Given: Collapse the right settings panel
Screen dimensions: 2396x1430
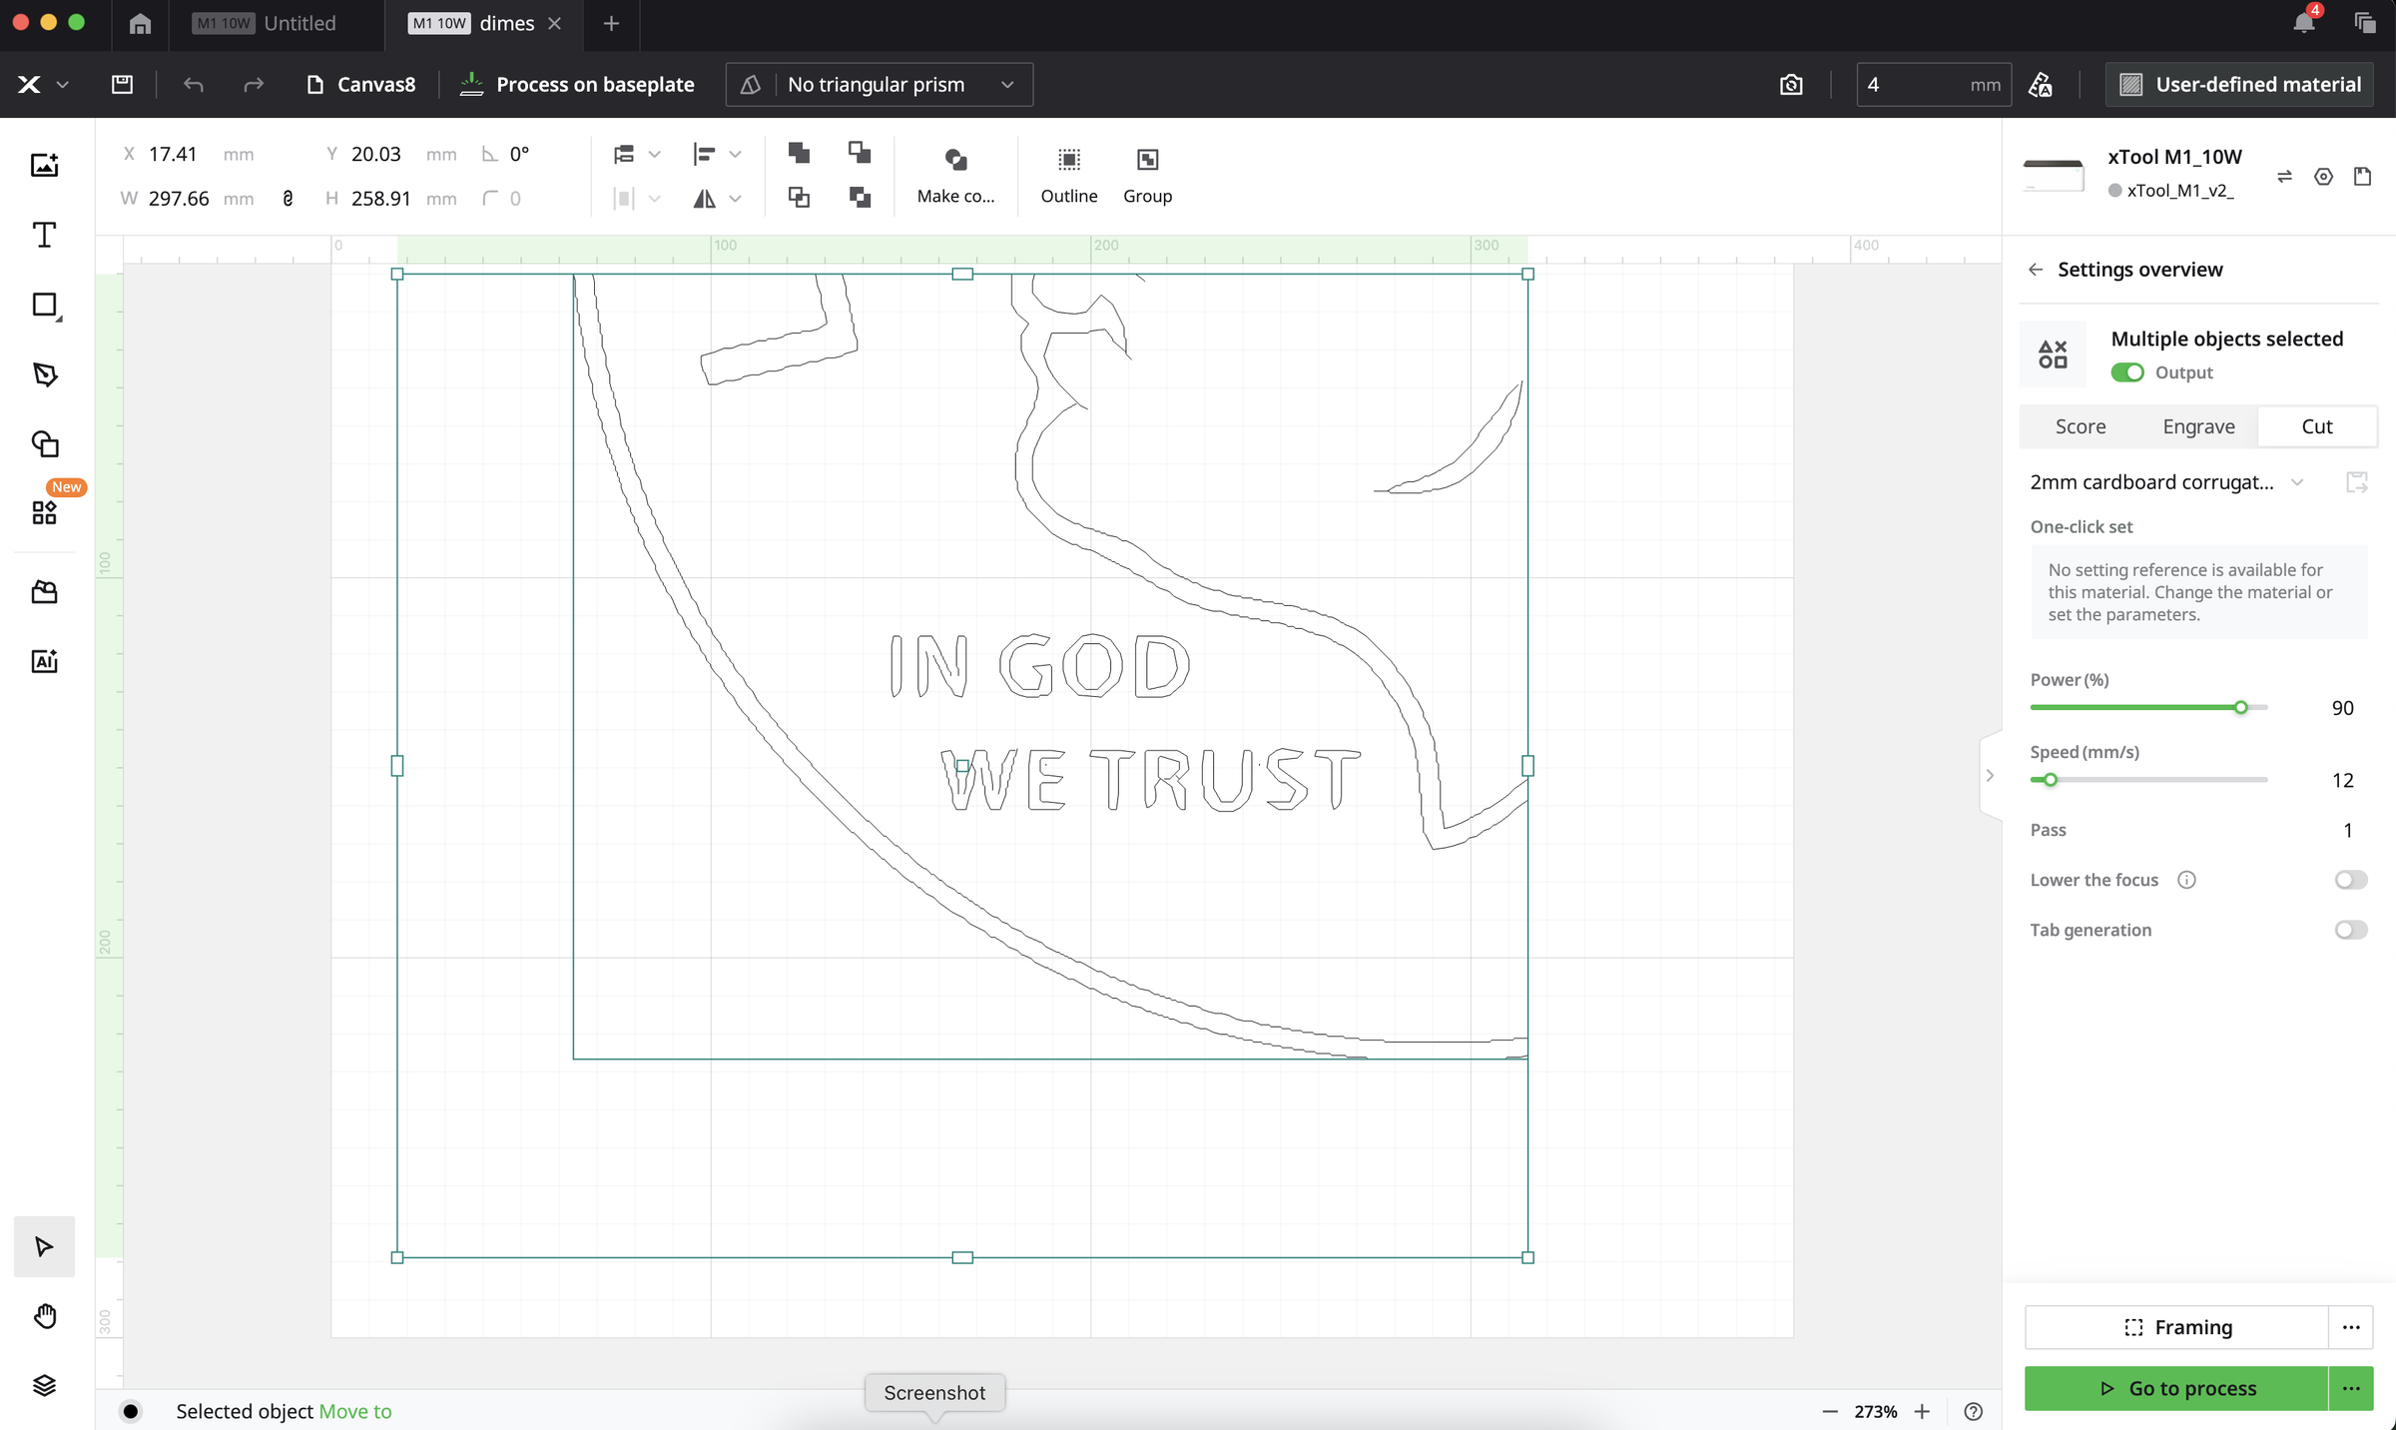Looking at the screenshot, I should pyautogui.click(x=1990, y=775).
